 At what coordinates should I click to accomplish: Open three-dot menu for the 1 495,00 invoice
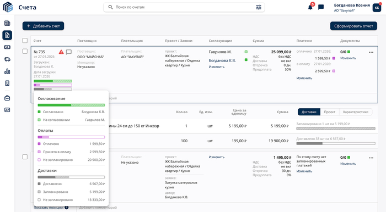tap(371, 158)
